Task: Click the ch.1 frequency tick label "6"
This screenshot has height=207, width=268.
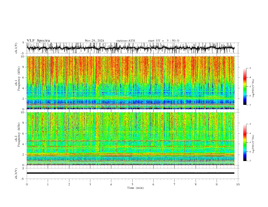Action: (24, 77)
